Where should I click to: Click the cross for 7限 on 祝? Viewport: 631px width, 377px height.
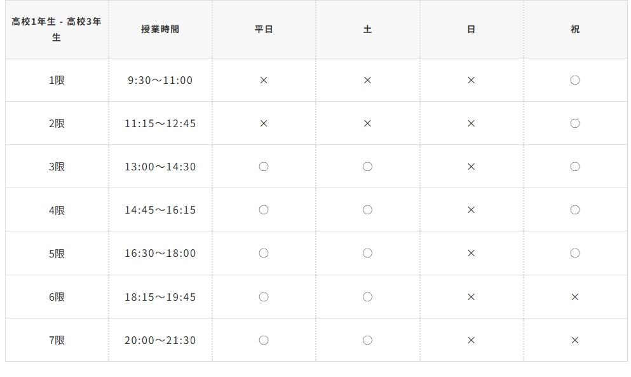(x=575, y=340)
